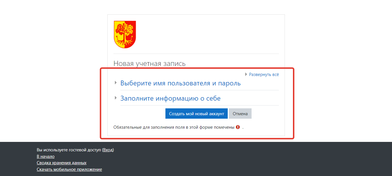Click the Обязательные для заполнения notice text
The image size is (392, 176).
pos(174,127)
